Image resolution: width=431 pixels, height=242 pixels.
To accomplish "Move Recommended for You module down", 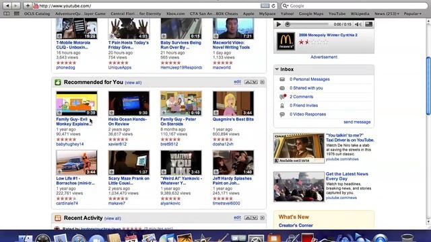I will 255,82.
